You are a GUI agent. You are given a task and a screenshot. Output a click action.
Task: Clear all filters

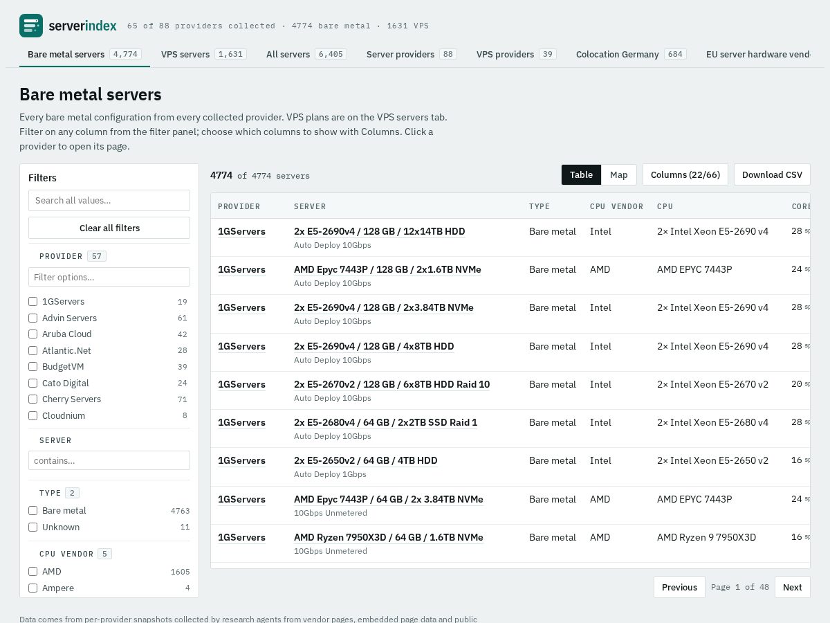109,228
